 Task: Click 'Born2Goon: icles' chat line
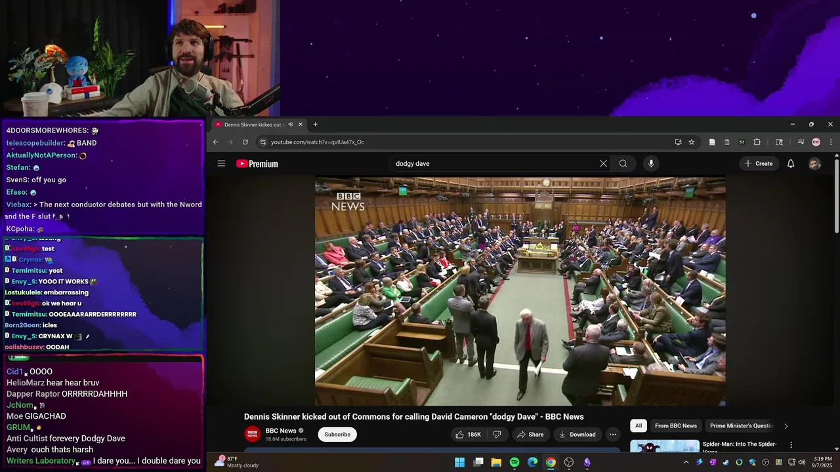[x=31, y=325]
